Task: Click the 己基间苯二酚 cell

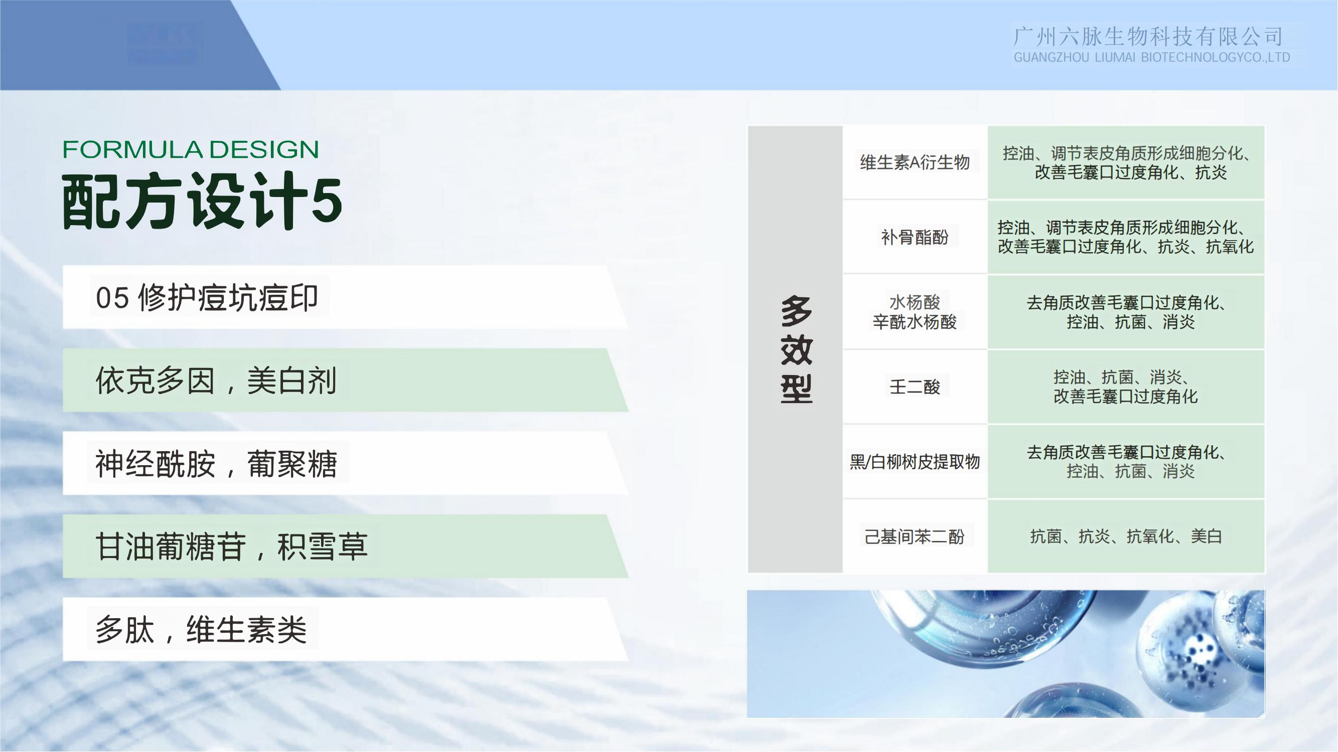Action: click(915, 536)
